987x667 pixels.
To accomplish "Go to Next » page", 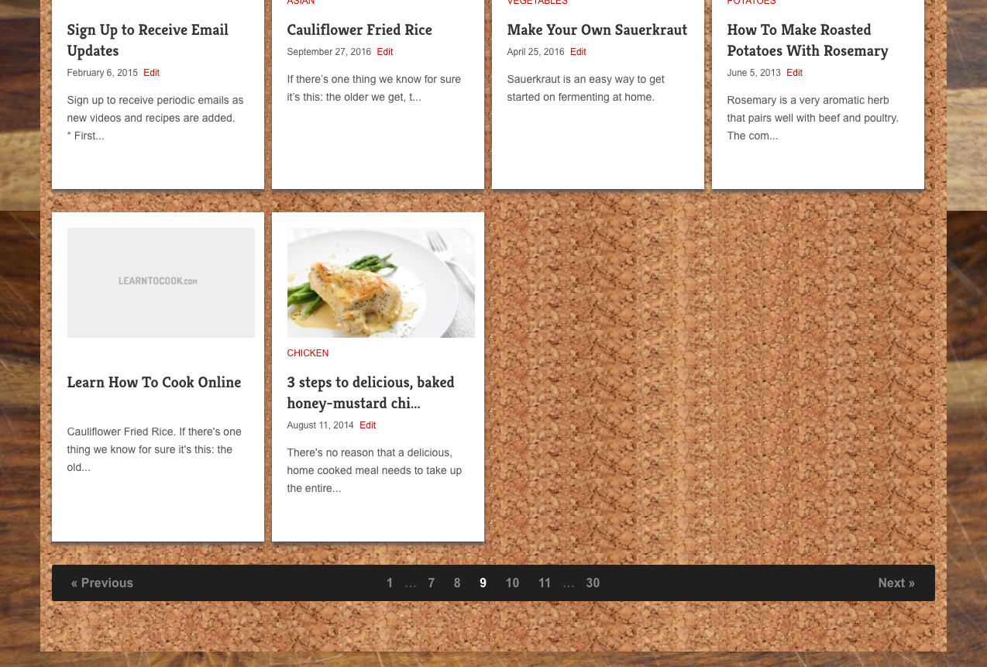I will [x=896, y=583].
